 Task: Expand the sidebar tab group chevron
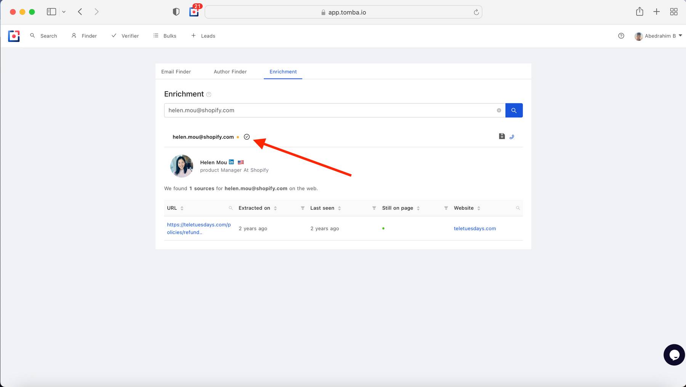coord(64,12)
